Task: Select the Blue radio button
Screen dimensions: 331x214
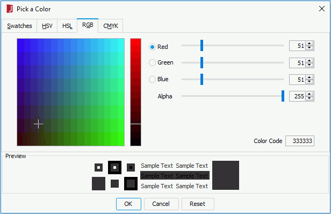Action: [x=152, y=79]
